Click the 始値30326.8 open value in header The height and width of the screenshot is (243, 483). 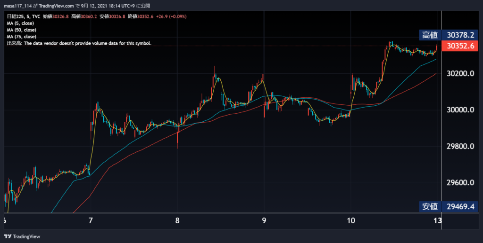(56, 16)
